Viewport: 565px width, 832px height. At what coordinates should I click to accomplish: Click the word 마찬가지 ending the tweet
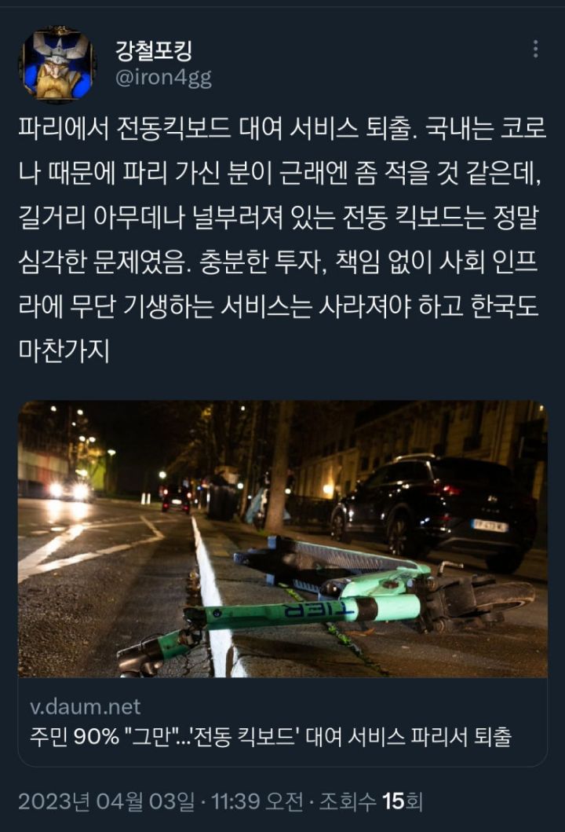pos(64,350)
